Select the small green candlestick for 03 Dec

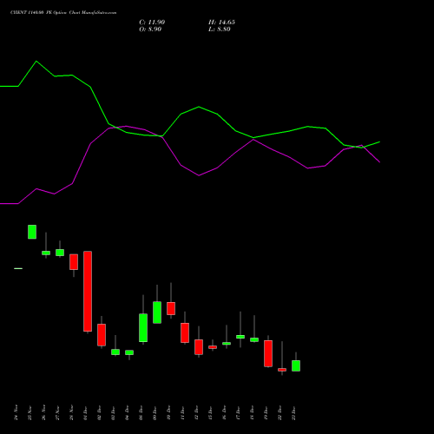[x=115, y=352]
